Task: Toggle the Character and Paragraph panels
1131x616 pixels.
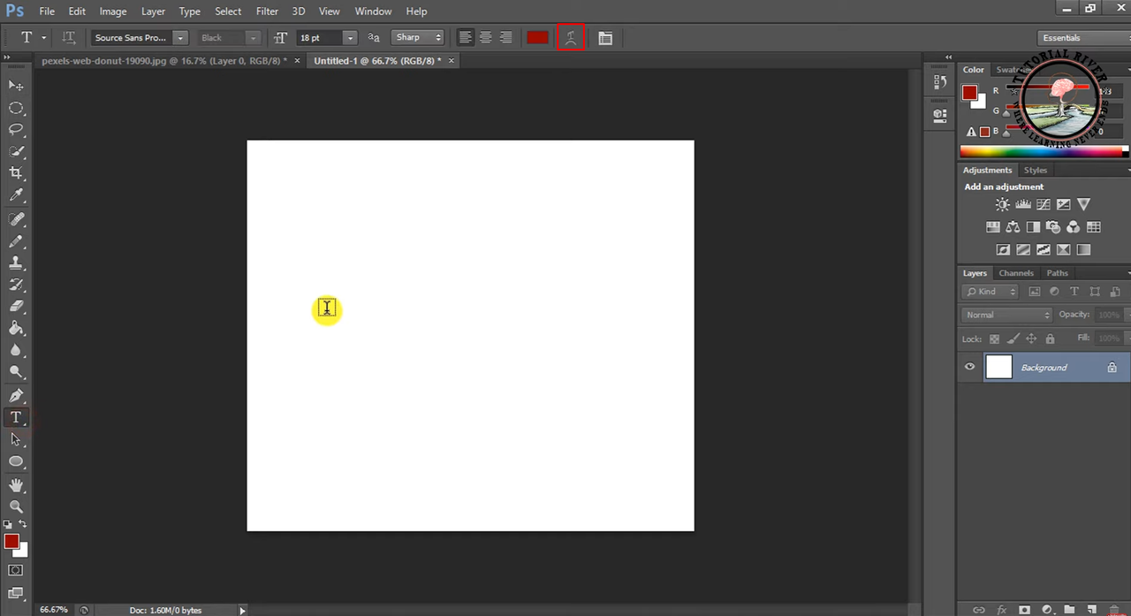Action: point(605,38)
